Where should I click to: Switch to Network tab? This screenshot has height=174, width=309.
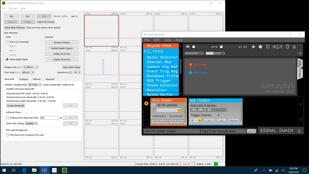[x=37, y=79]
